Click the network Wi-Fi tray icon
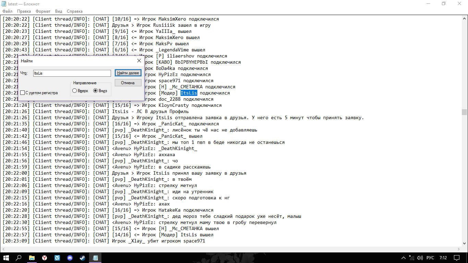468x263 pixels. tap(411, 258)
